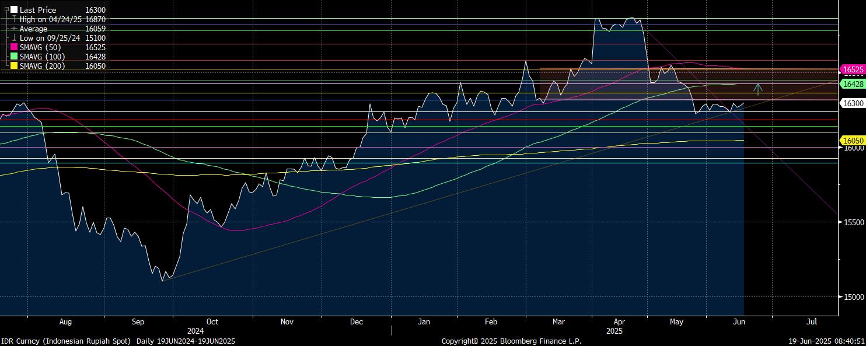Viewport: 866px width, 346px height.
Task: Click the green 16428 price axis tag
Action: click(x=853, y=84)
